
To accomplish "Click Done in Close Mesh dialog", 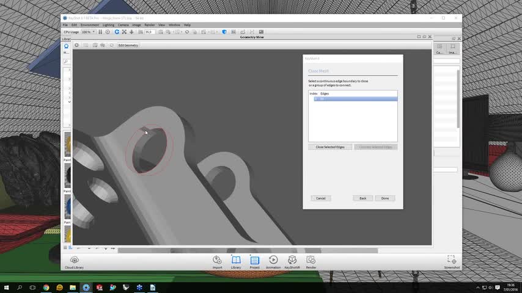I will tap(385, 198).
